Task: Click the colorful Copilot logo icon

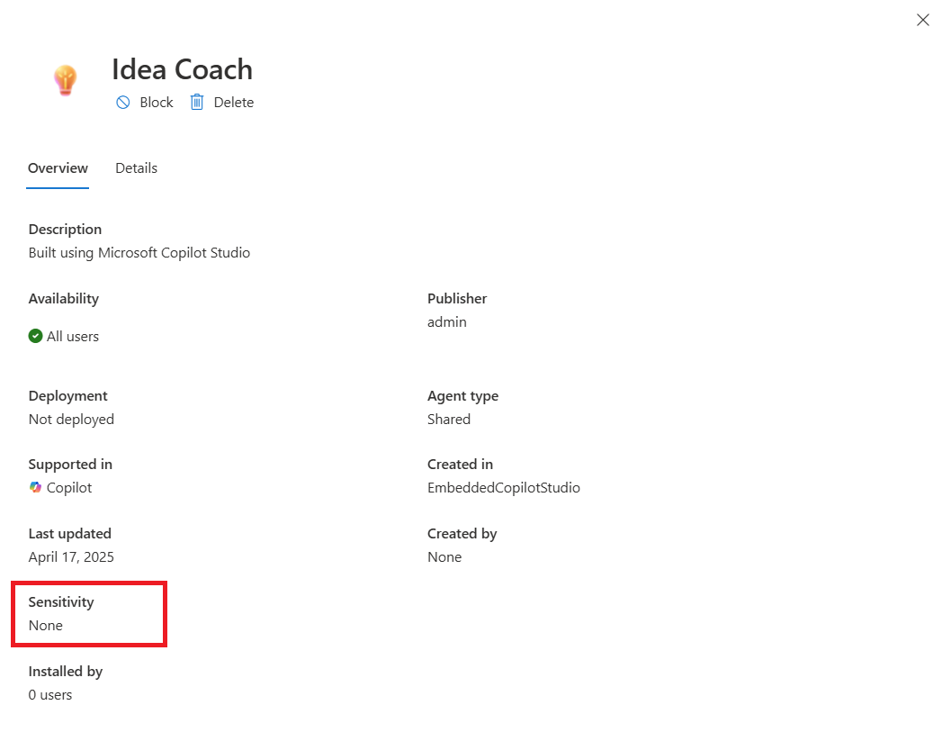Action: pyautogui.click(x=36, y=487)
